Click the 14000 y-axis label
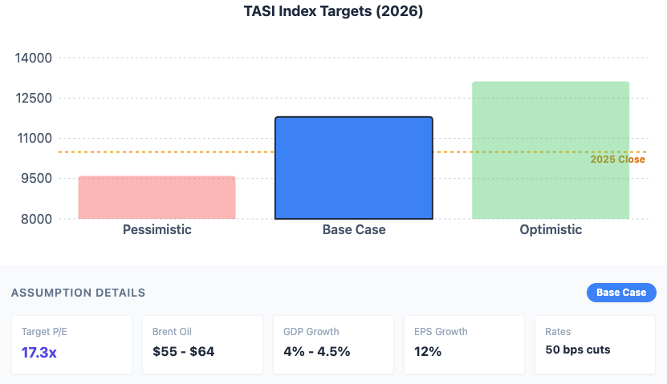This screenshot has width=667, height=384. pyautogui.click(x=34, y=58)
